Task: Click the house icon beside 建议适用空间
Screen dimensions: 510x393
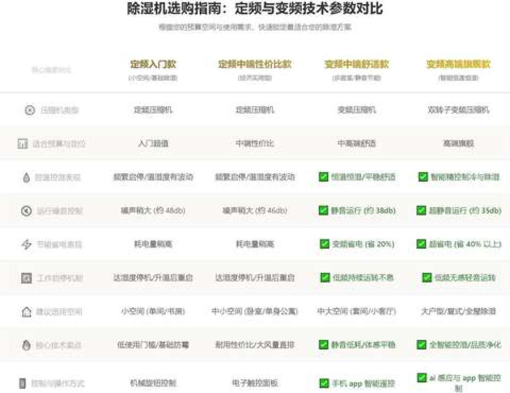Action: click(x=26, y=312)
